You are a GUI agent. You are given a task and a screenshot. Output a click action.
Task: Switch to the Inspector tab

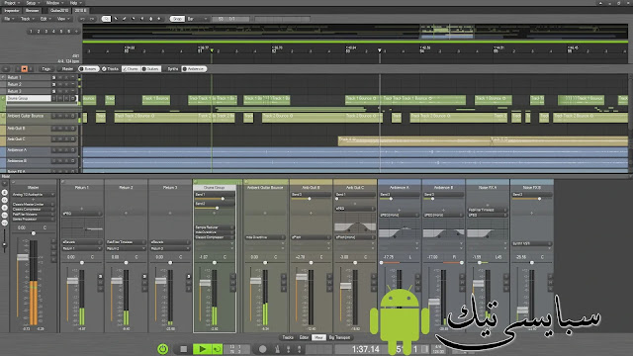(12, 11)
